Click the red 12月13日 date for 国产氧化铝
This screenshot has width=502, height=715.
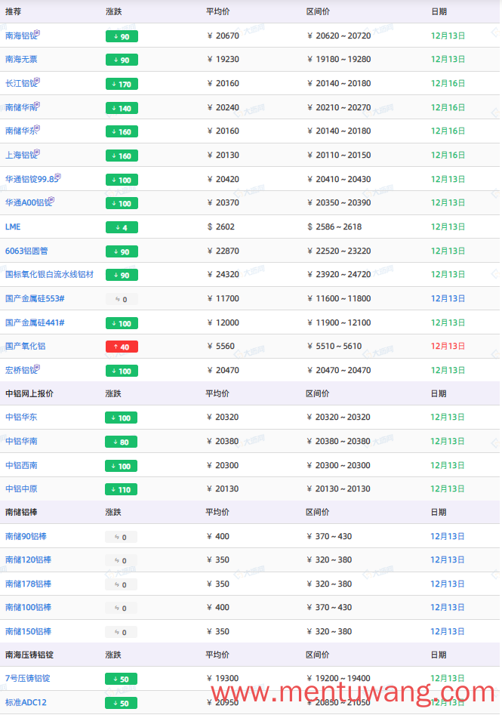pos(448,346)
